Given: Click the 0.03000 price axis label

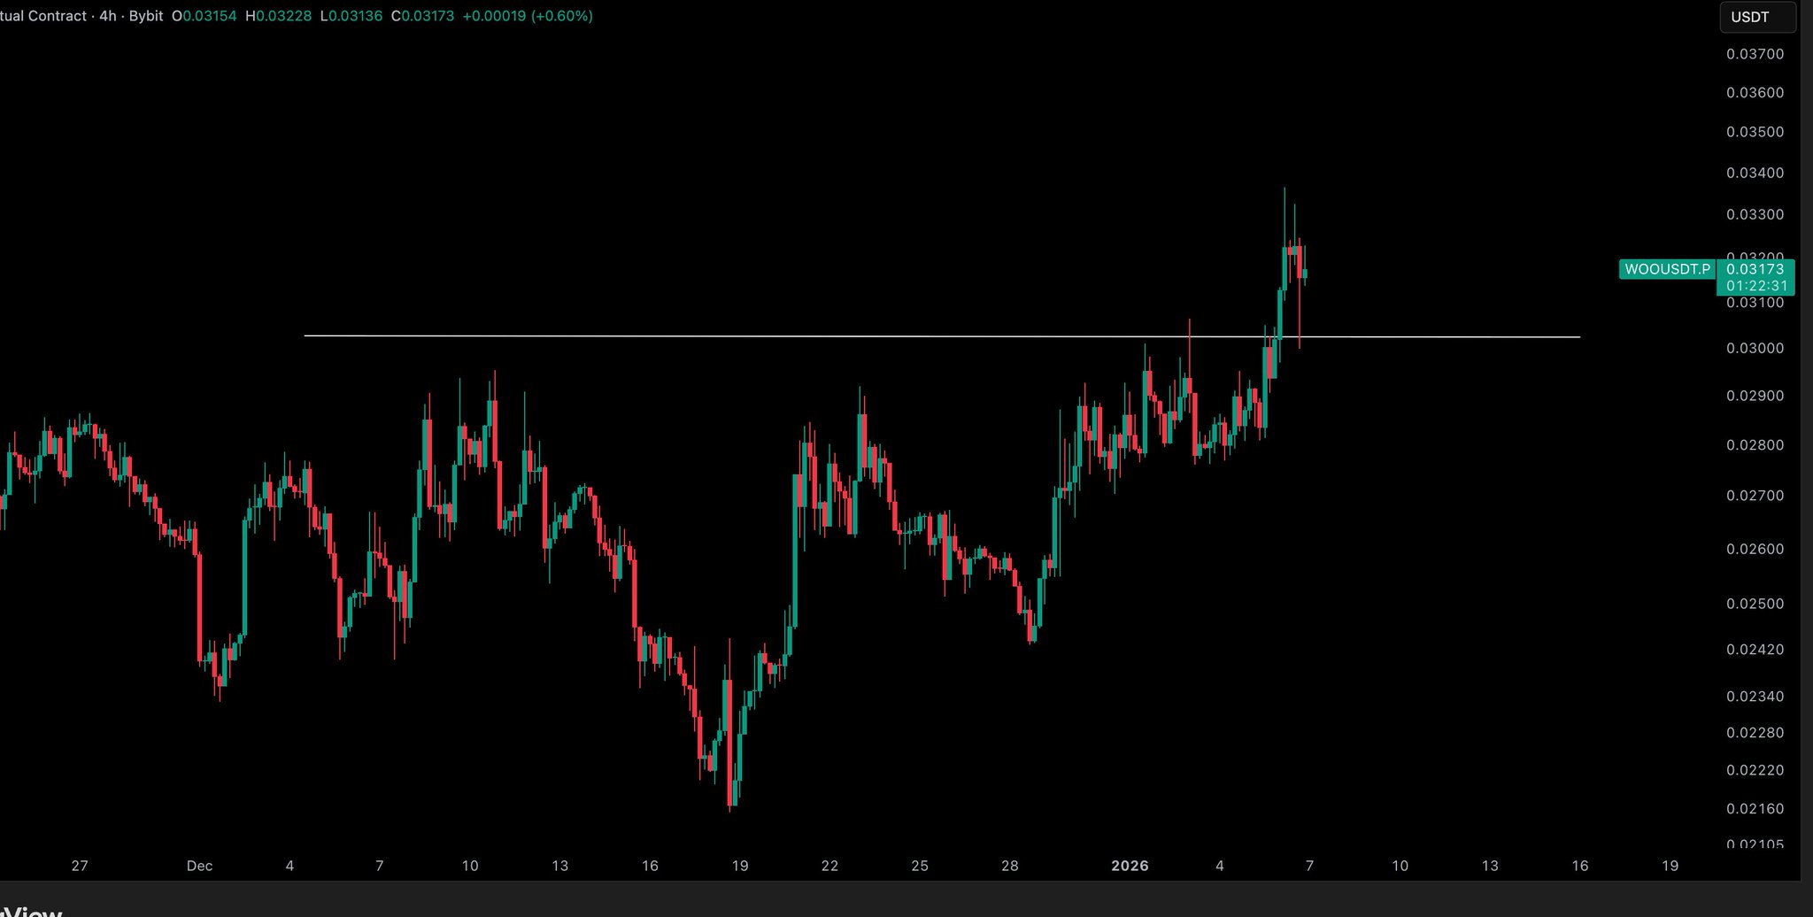Looking at the screenshot, I should click(x=1755, y=348).
